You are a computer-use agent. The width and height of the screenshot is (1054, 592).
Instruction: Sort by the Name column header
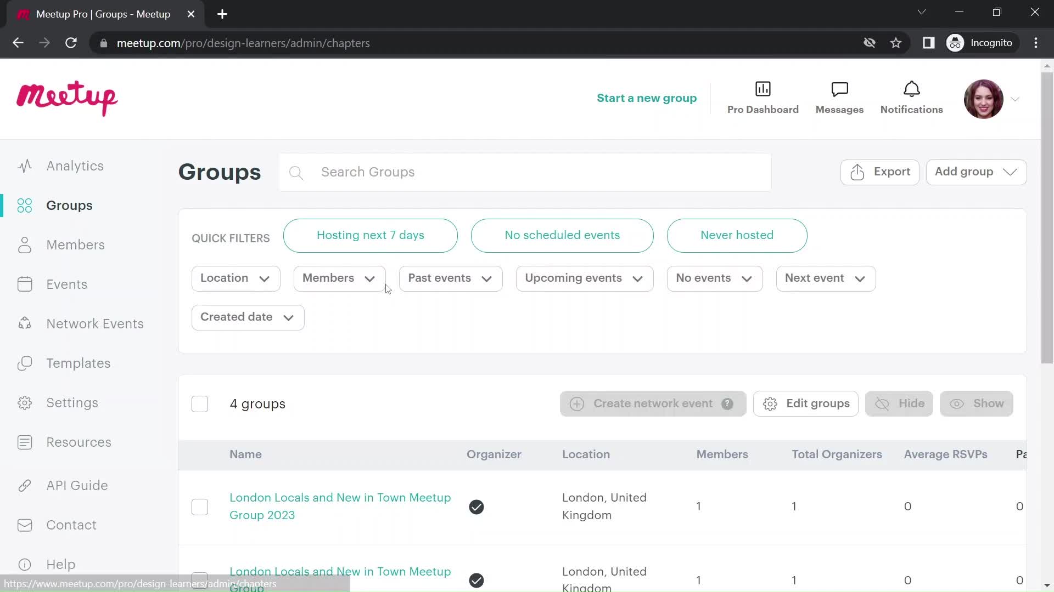coord(245,454)
